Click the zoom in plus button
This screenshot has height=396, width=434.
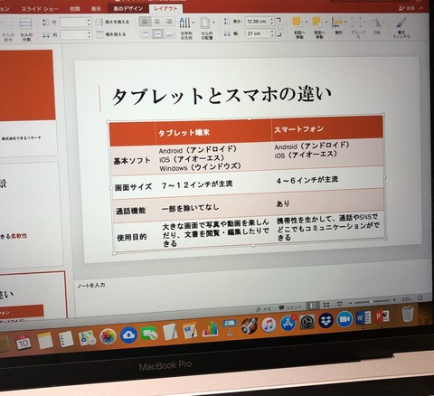click(394, 300)
